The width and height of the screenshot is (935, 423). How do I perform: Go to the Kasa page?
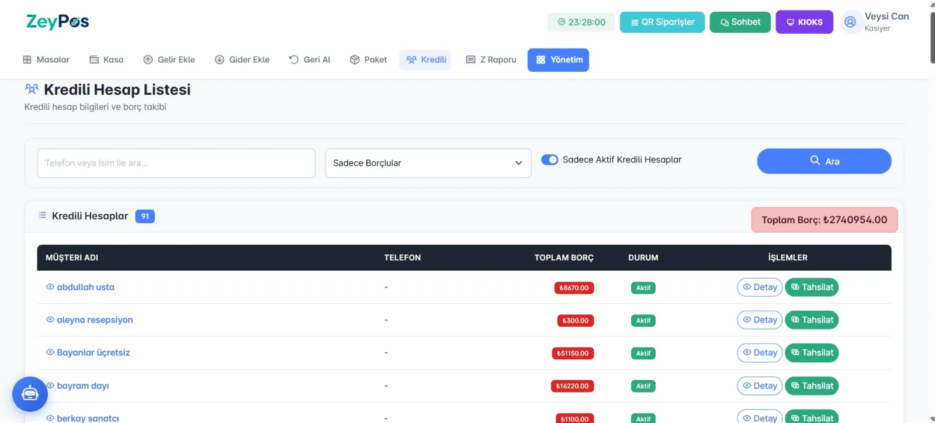click(x=106, y=60)
